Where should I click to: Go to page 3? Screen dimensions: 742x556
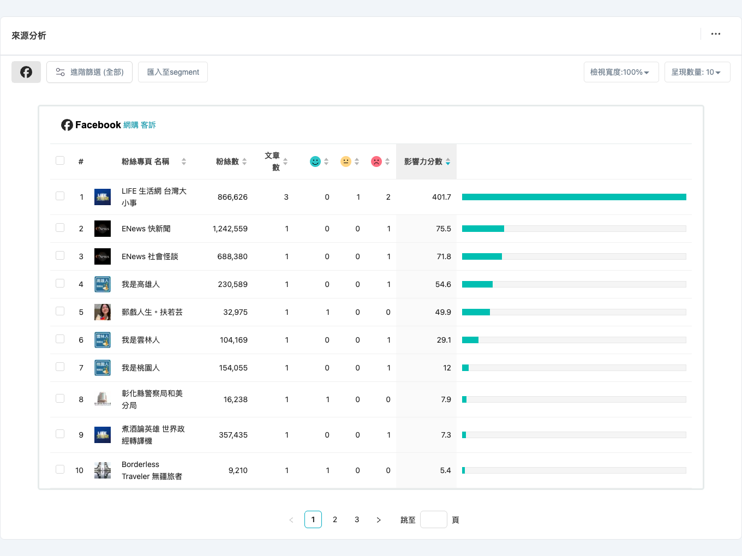(357, 519)
